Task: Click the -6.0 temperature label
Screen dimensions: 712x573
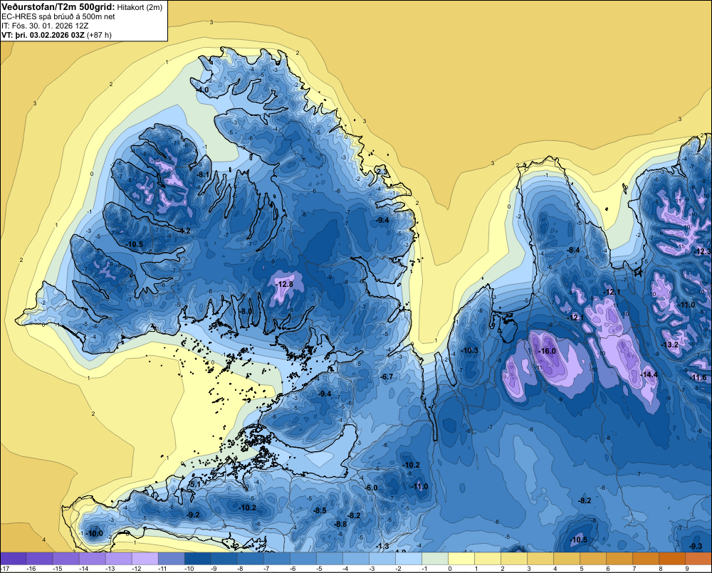Action: pos(371,488)
